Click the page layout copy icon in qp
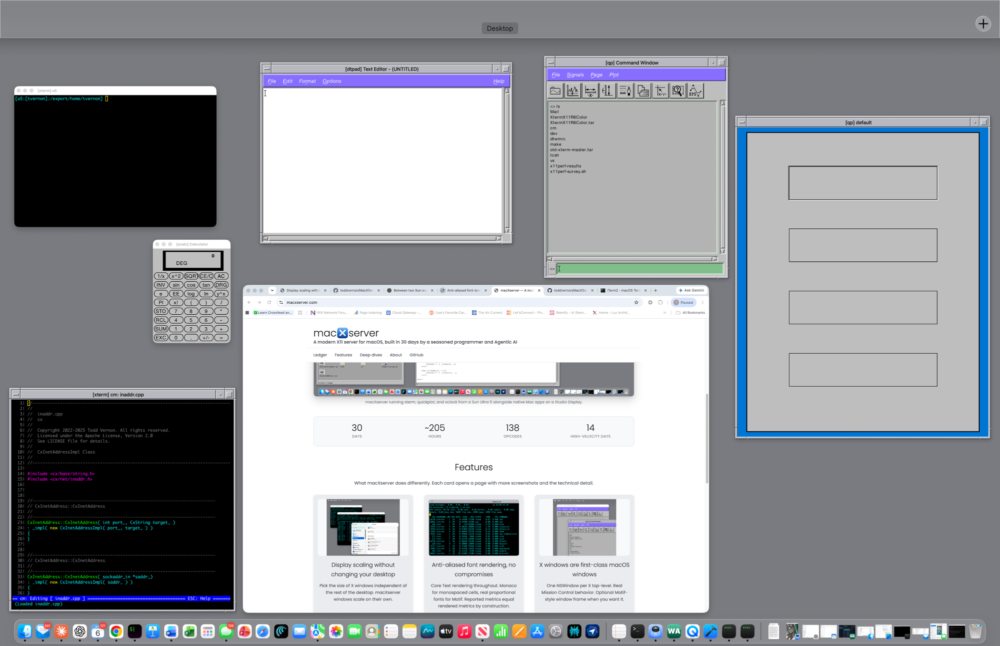Screen dimensions: 1000x646 tap(642, 91)
